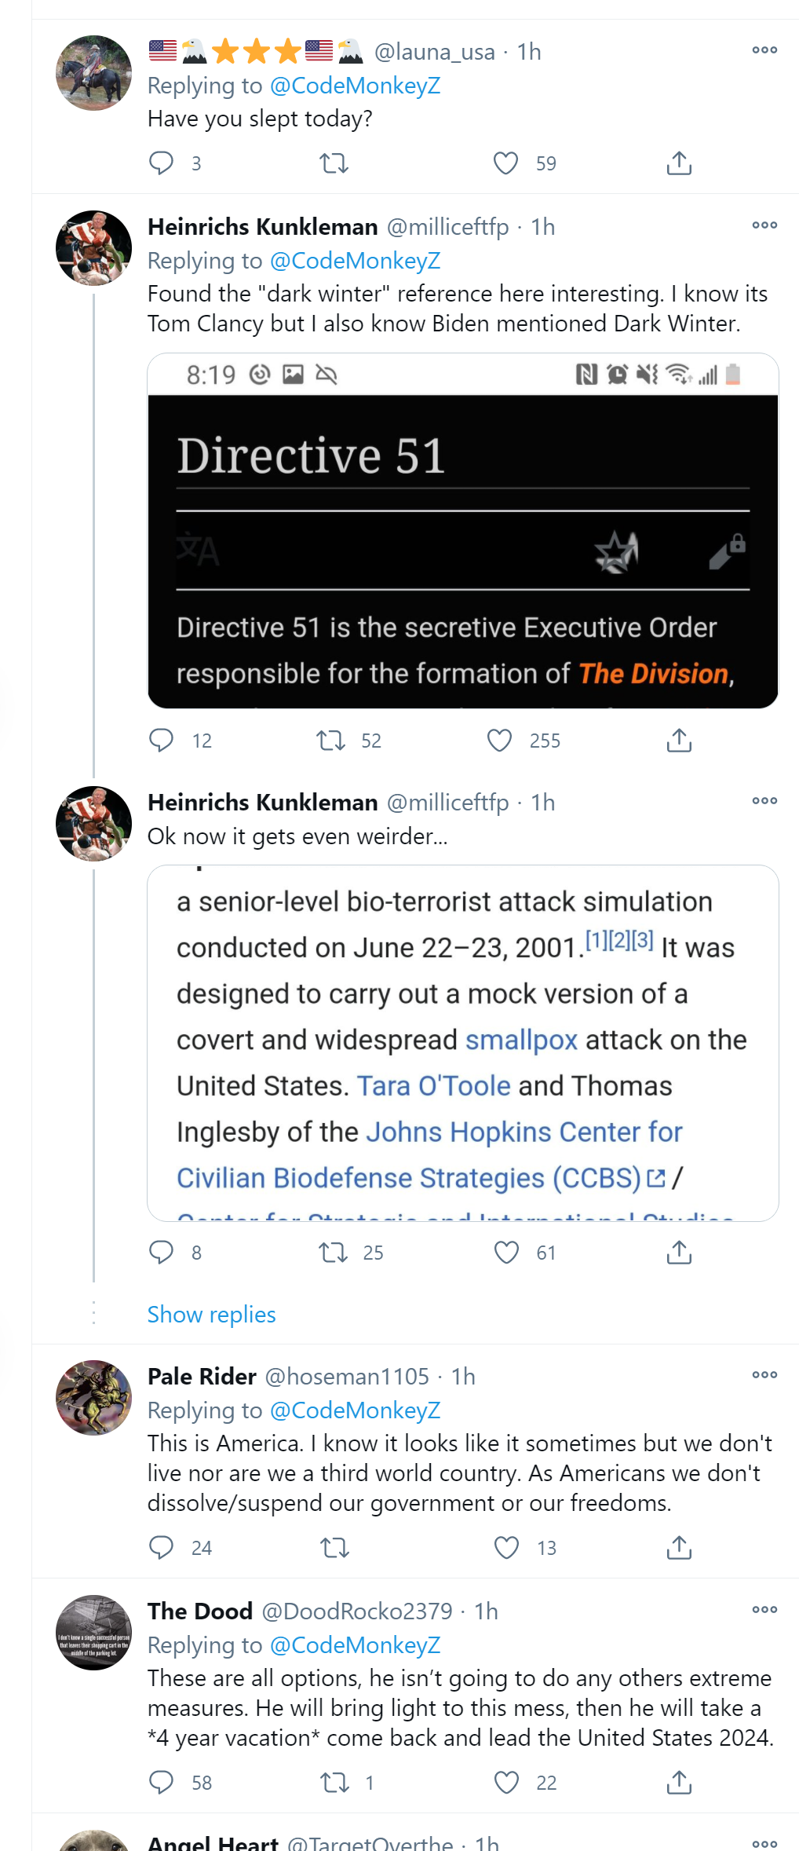Image resolution: width=799 pixels, height=1851 pixels.
Task: Reply to the "Ok now it gets even weirder" tweet
Action: point(162,1252)
